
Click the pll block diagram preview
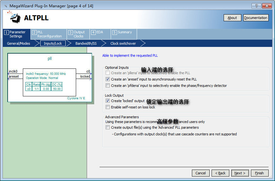coord(49,77)
